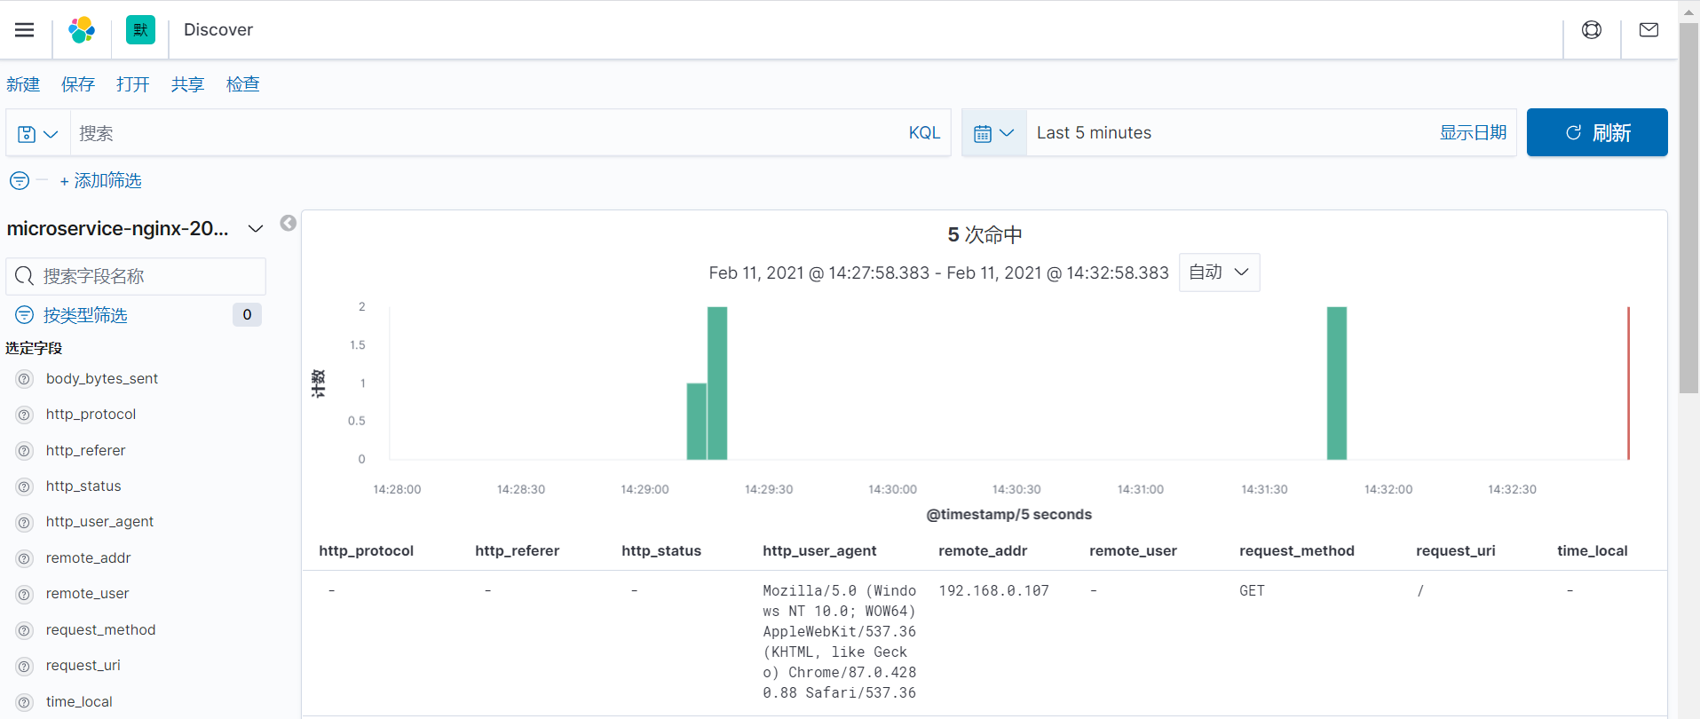Screen dimensions: 1700x719
Task: Click the 刷新 refresh button
Action: [x=1597, y=132]
